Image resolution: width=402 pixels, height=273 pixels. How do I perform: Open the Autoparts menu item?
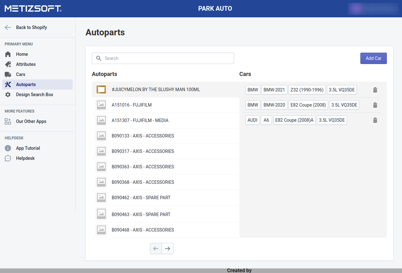tap(26, 84)
